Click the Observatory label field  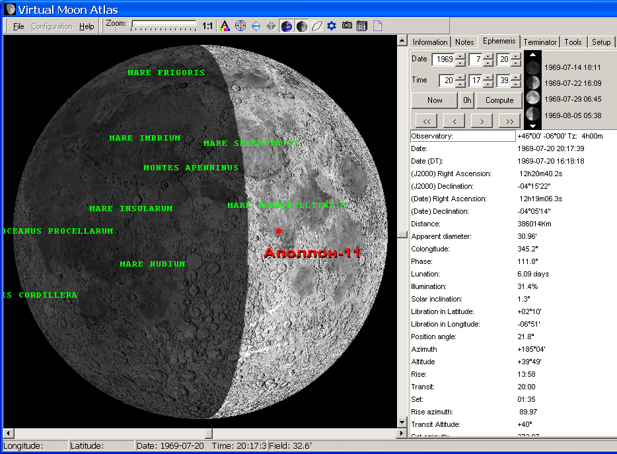point(462,136)
